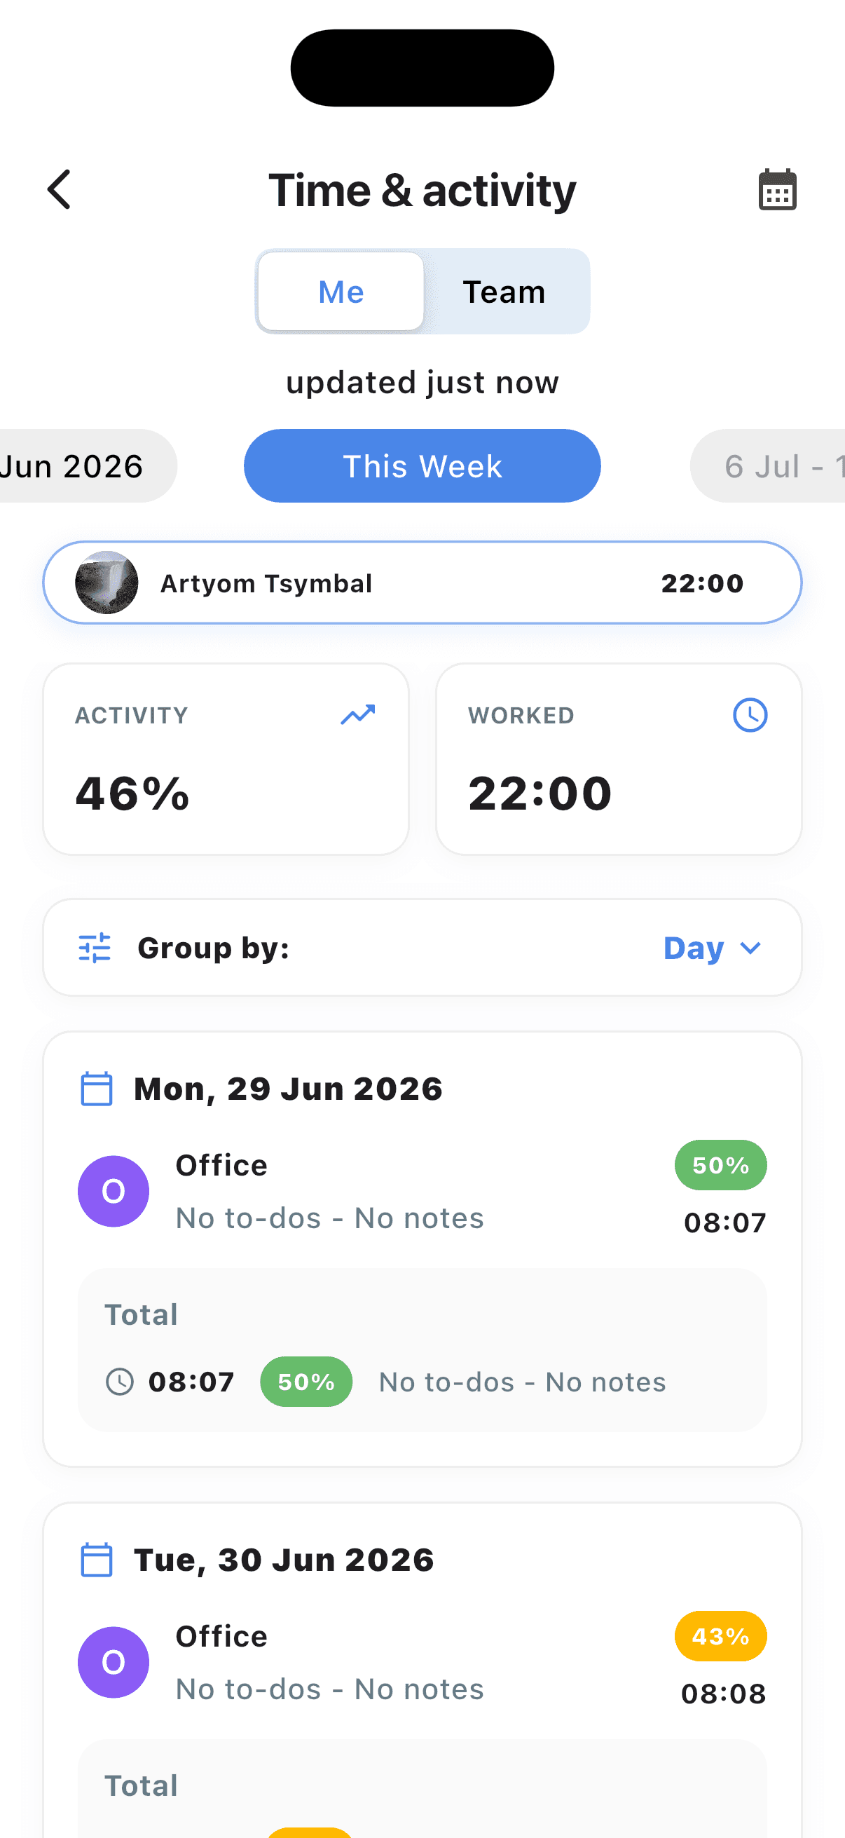The height and width of the screenshot is (1838, 845).
Task: Tap the purple Office avatar for Tuesday
Action: pos(114,1663)
